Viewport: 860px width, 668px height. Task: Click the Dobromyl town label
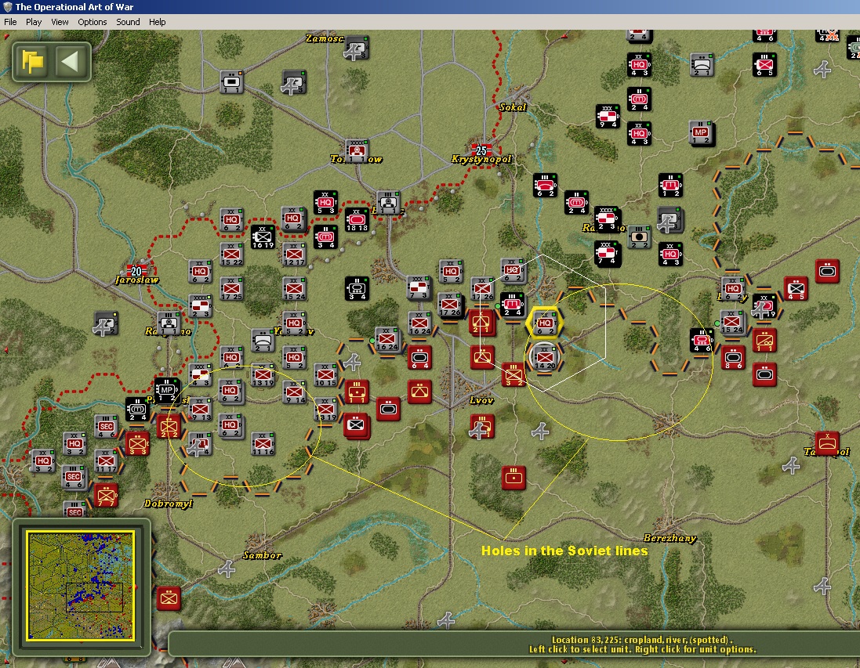tap(168, 503)
